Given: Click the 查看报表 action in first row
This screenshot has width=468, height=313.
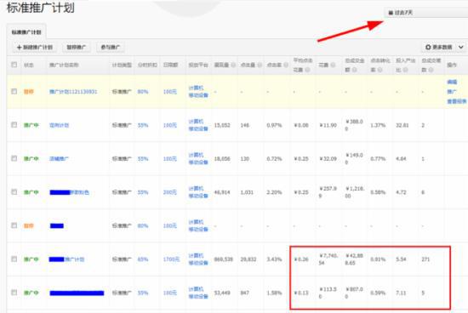Looking at the screenshot, I should [457, 101].
